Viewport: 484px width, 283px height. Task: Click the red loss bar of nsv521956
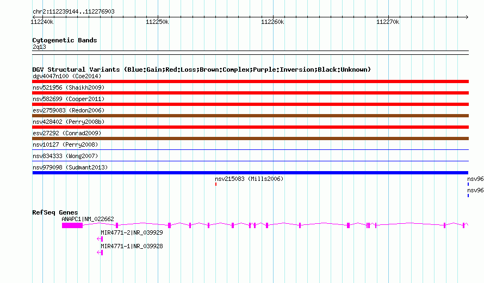pos(250,93)
